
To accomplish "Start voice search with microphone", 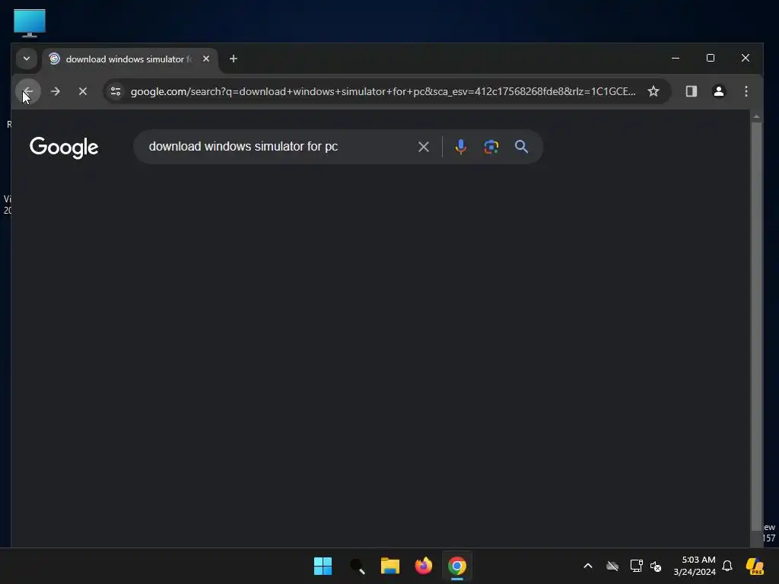I will coord(460,147).
